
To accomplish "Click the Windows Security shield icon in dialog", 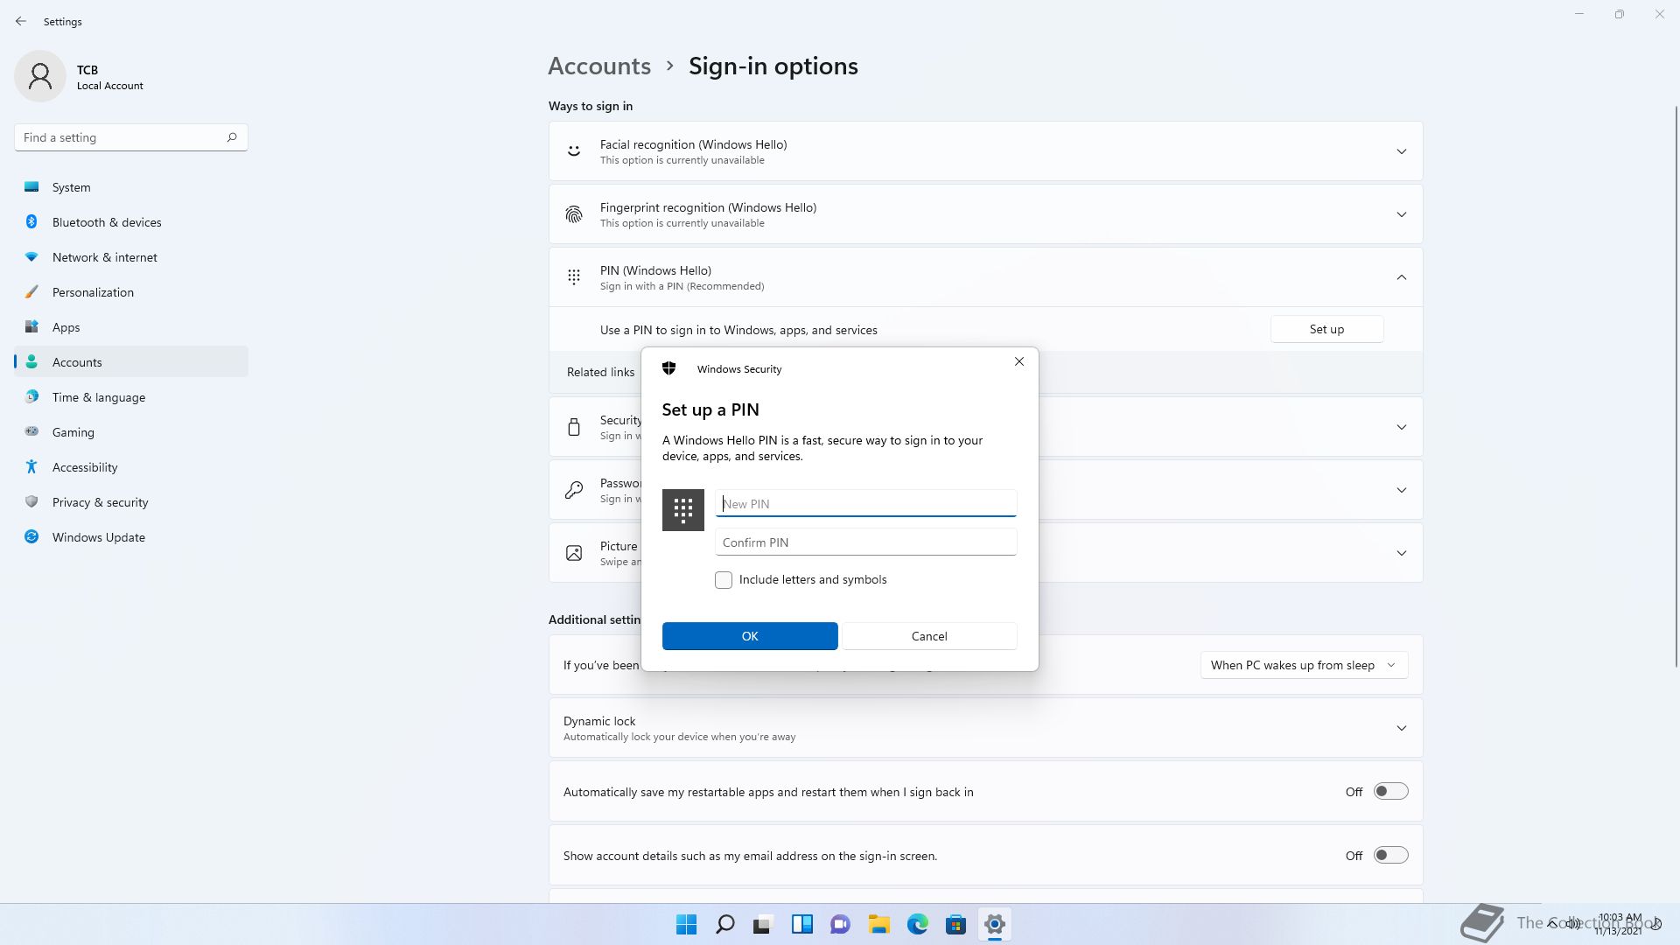I will tap(669, 368).
